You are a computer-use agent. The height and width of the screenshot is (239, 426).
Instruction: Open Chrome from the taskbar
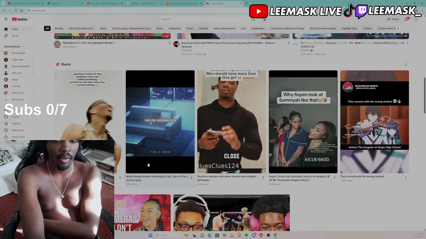pos(276,235)
